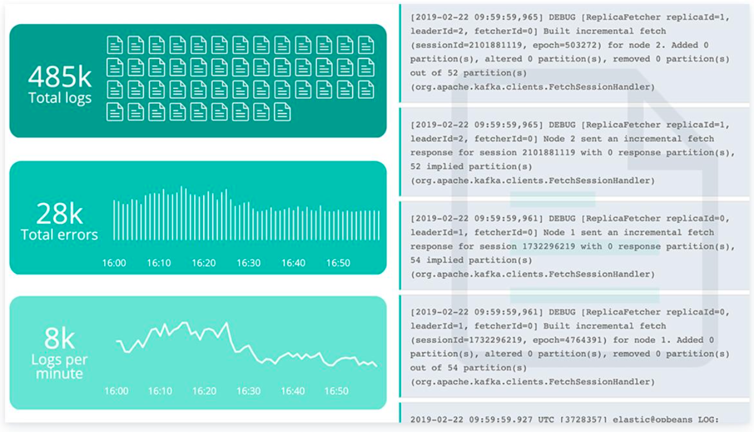Click the first document icon in bottom row
Image resolution: width=754 pixels, height=433 pixels.
click(x=115, y=112)
